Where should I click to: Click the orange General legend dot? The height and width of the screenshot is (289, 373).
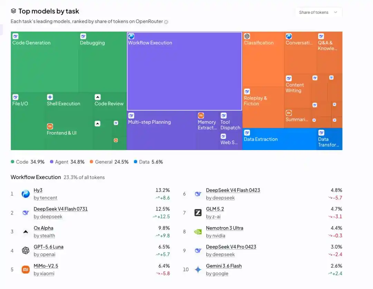tap(91, 162)
